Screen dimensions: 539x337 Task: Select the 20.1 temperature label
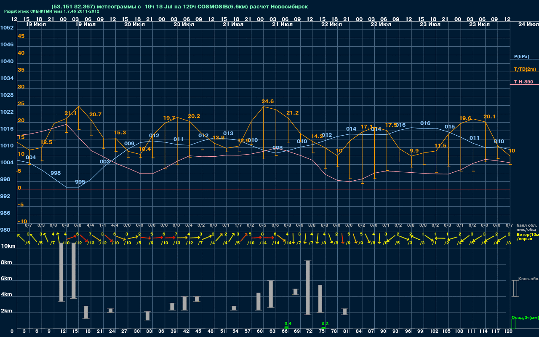pyautogui.click(x=489, y=117)
